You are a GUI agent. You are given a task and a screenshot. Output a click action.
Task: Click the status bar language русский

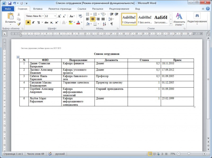[x=60, y=154]
